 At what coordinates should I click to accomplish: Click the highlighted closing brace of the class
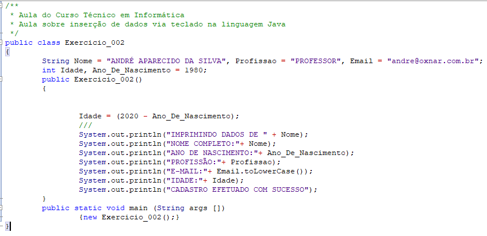click(x=7, y=226)
